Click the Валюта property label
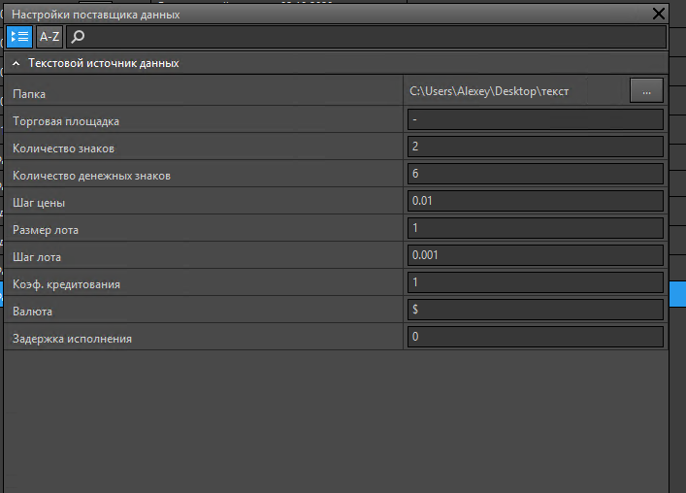Viewport: 686px width, 493px height. click(32, 312)
